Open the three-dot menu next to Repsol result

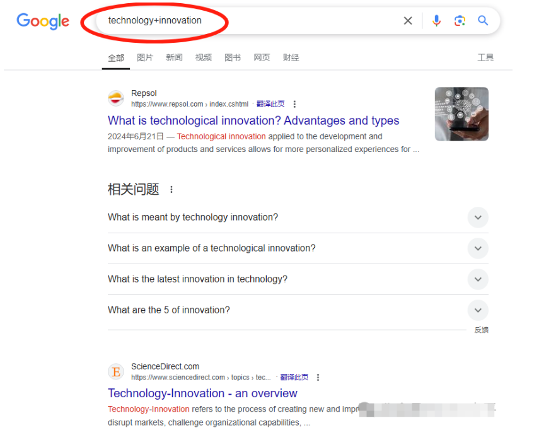[295, 104]
